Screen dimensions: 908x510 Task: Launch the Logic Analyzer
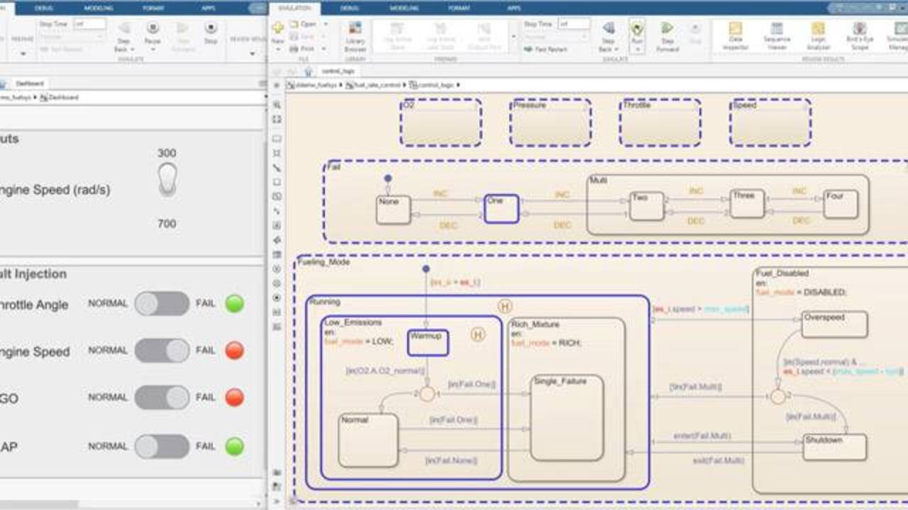pos(818,34)
